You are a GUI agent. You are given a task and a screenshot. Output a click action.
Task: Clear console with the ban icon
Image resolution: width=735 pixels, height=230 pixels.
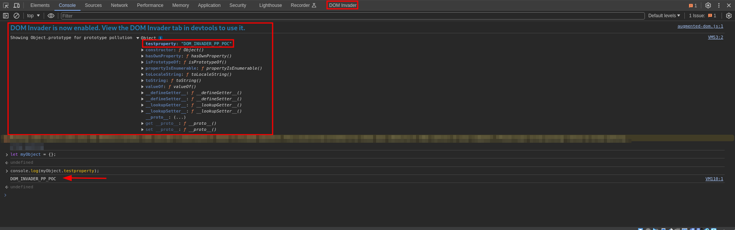pos(16,16)
